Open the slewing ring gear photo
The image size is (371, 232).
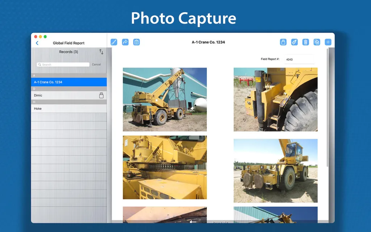pyautogui.click(x=165, y=167)
